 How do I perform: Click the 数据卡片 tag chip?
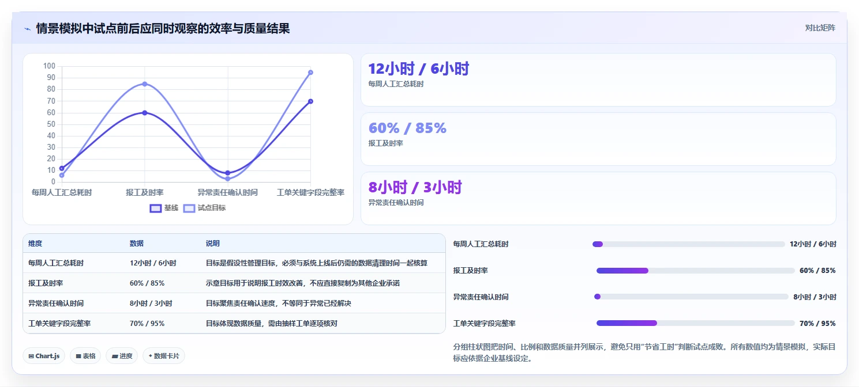pyautogui.click(x=164, y=356)
